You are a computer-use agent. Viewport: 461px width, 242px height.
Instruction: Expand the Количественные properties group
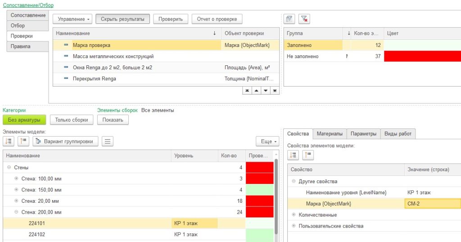[294, 215]
